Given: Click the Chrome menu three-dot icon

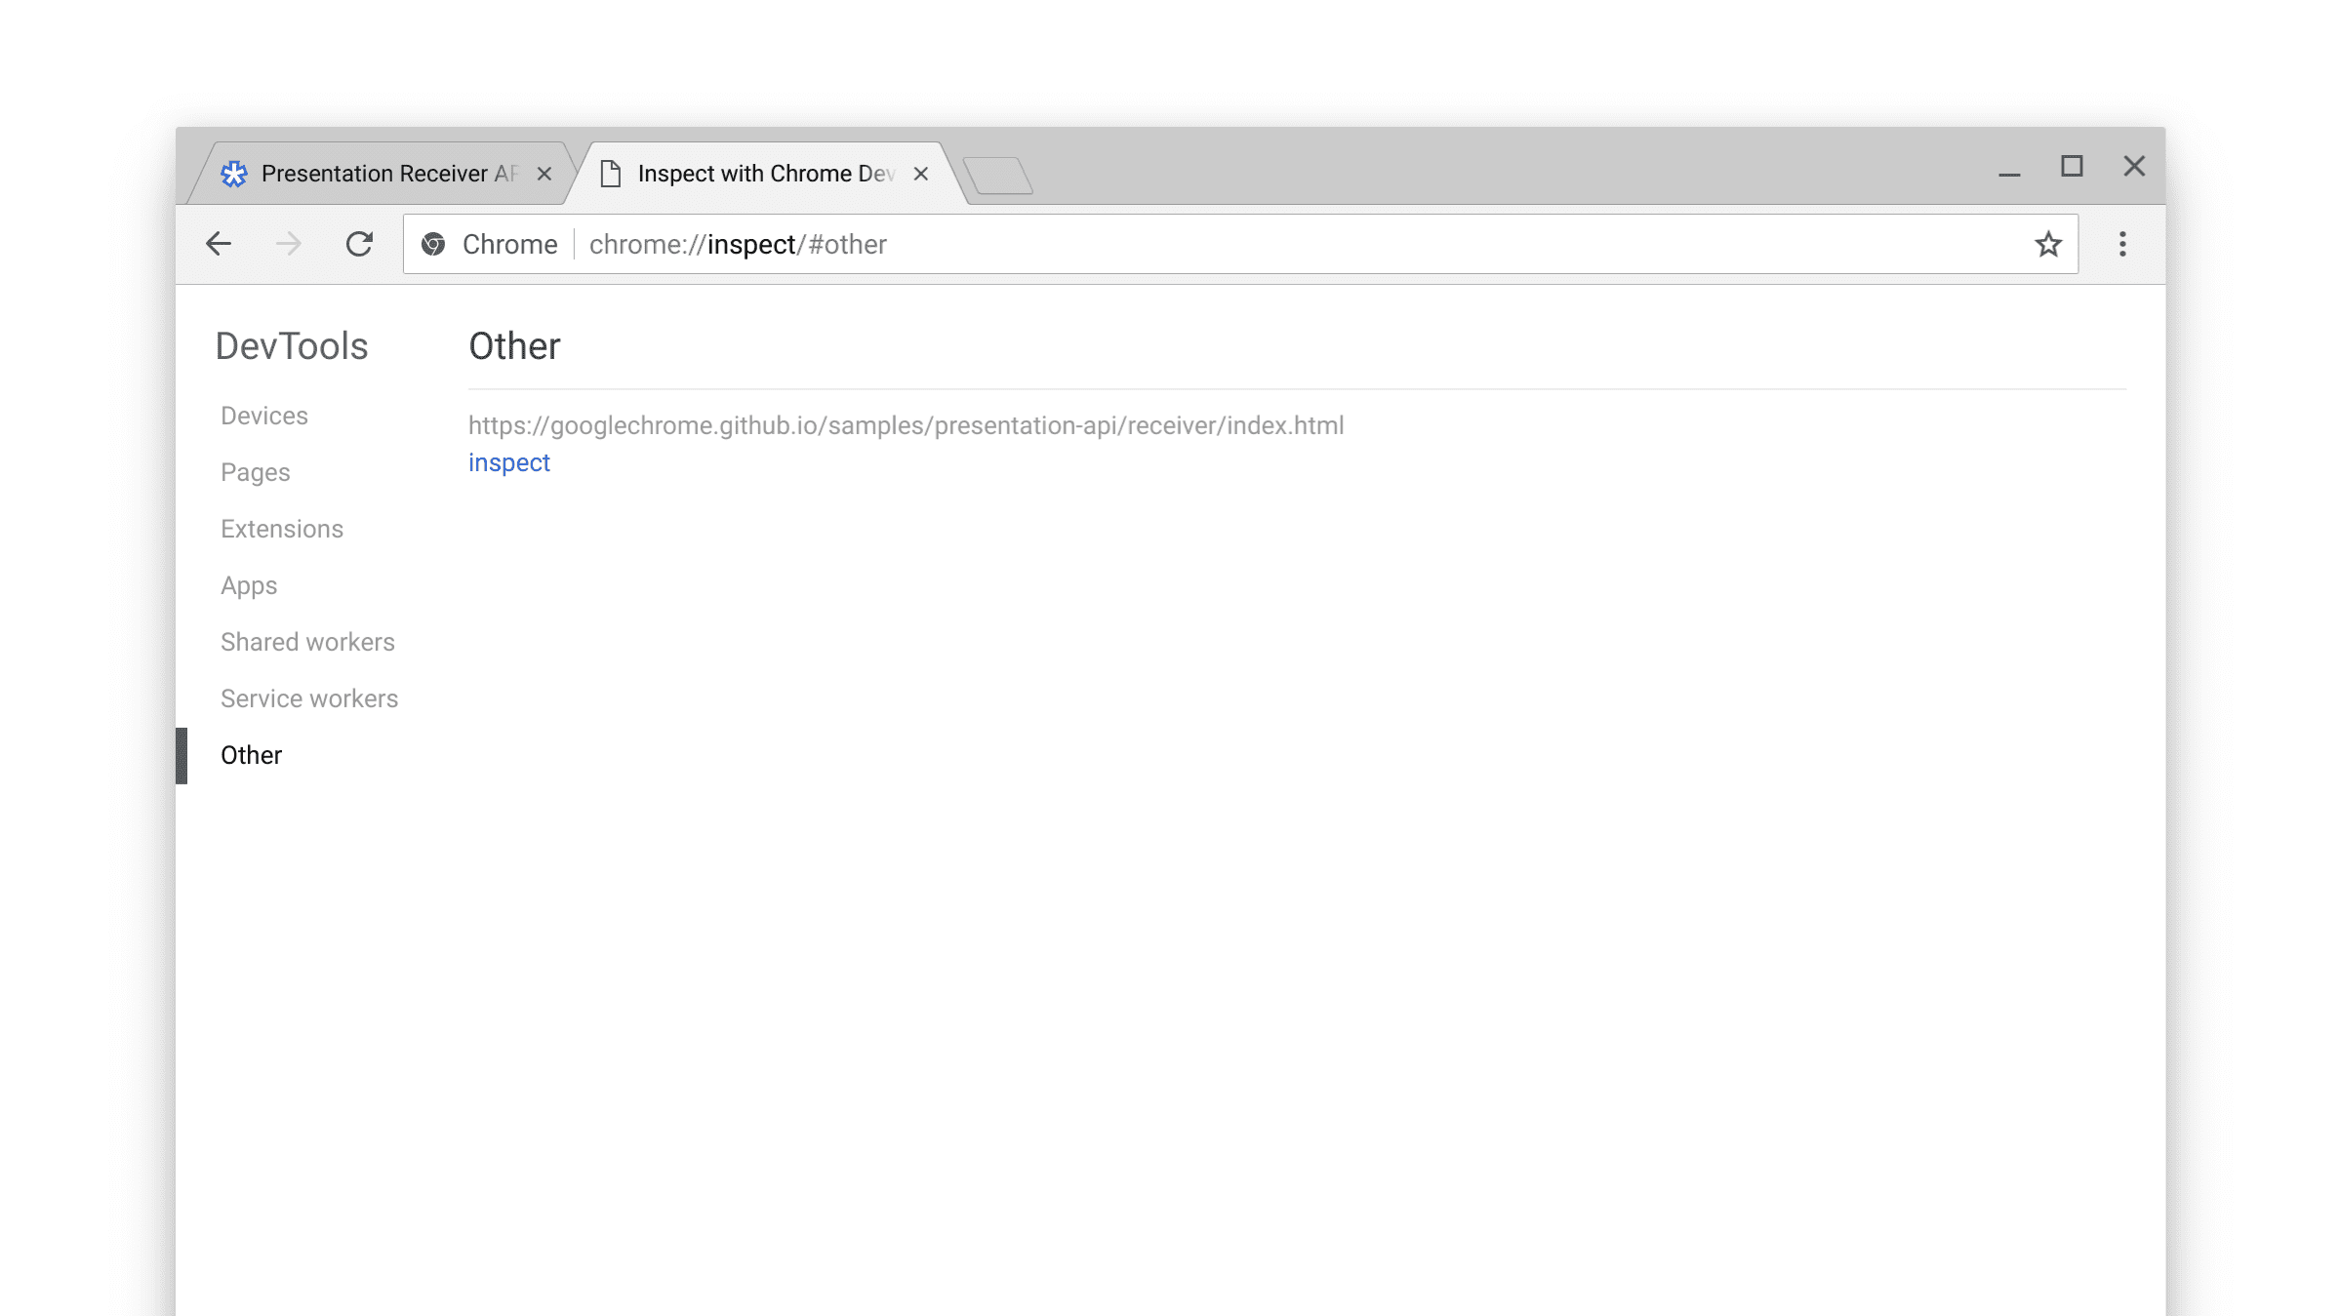Looking at the screenshot, I should pos(2121,244).
